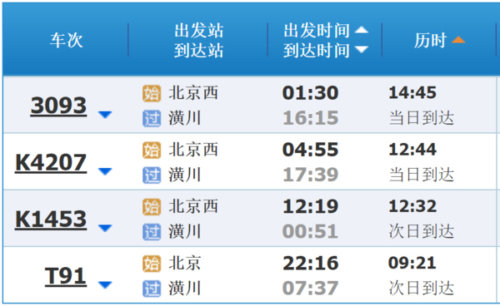
Task: Toggle 历时 duration sort orange arrow
Action: pyautogui.click(x=458, y=39)
